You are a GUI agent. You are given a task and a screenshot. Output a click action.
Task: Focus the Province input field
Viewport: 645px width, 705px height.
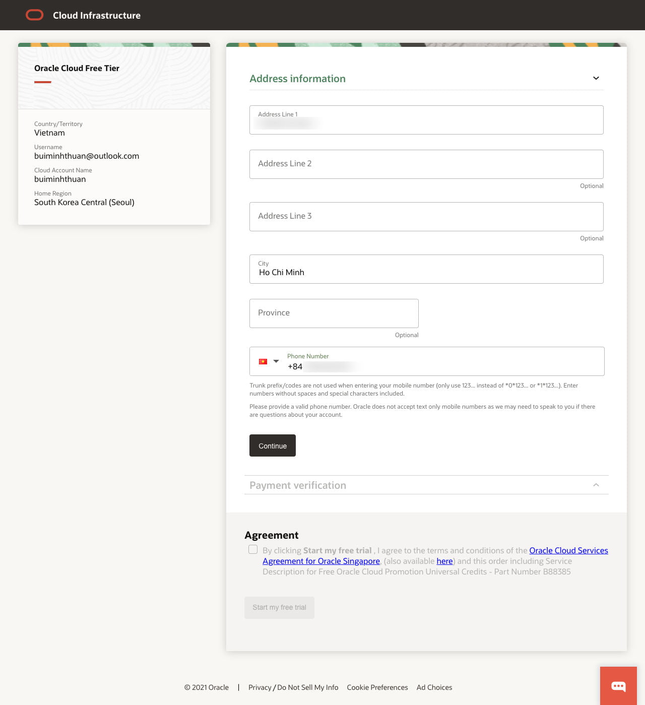pyautogui.click(x=334, y=313)
